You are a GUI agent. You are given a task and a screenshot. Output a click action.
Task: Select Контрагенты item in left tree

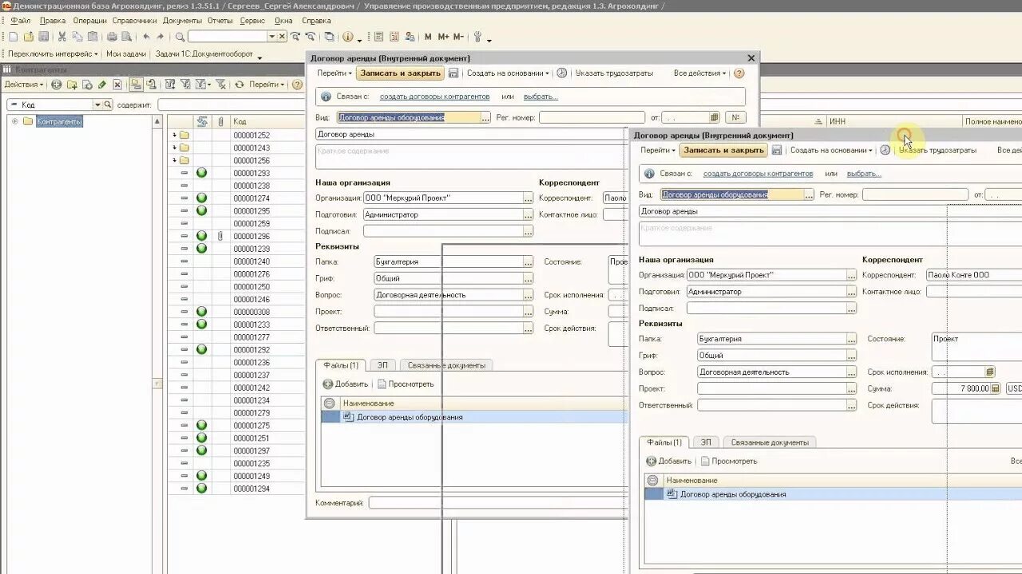(59, 121)
